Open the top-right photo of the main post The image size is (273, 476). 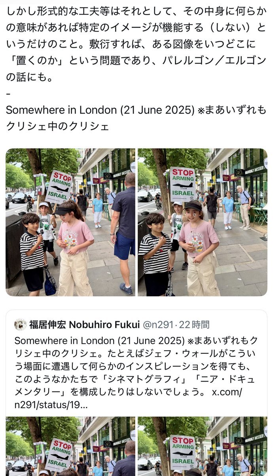[x=203, y=222]
